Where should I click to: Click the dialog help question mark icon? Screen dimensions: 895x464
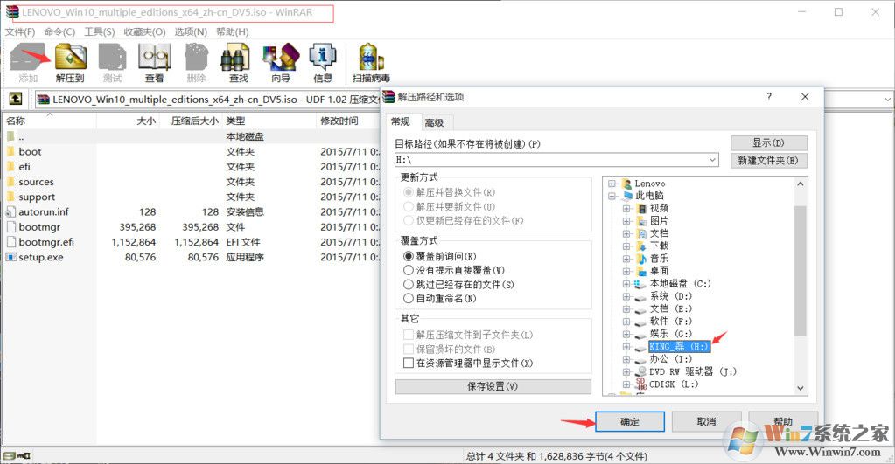click(769, 97)
